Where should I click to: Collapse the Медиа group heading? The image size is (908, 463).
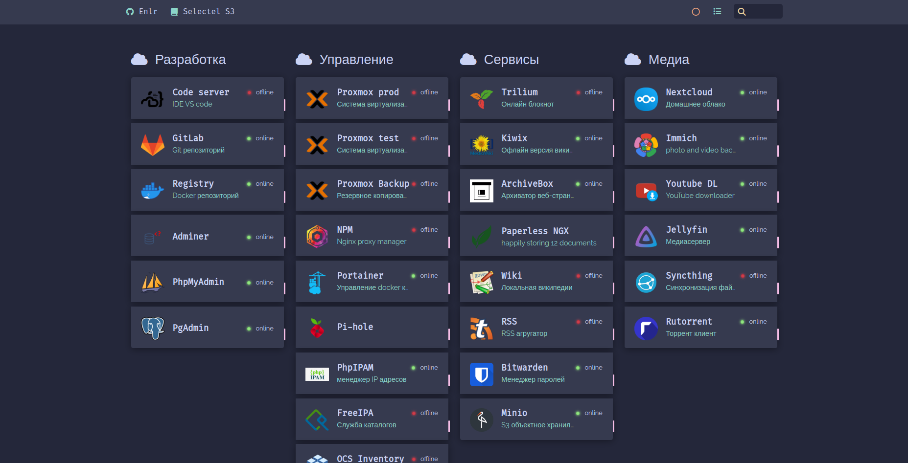[656, 59]
